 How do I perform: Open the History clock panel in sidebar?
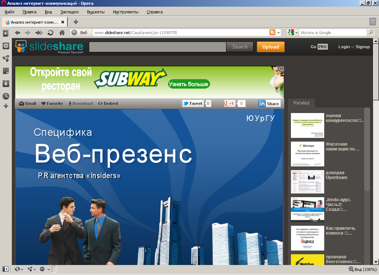(x=6, y=96)
